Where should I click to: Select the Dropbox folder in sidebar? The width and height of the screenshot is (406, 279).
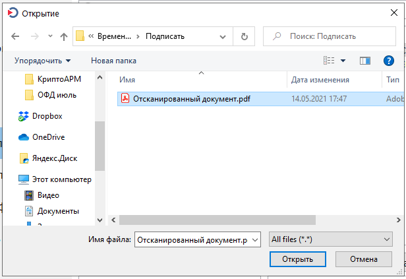click(46, 116)
